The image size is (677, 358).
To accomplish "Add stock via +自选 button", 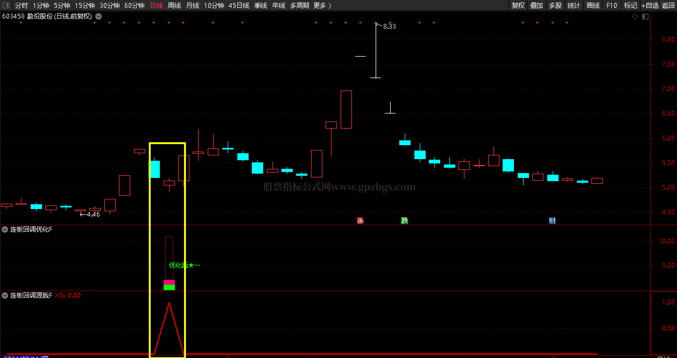I will [x=650, y=5].
